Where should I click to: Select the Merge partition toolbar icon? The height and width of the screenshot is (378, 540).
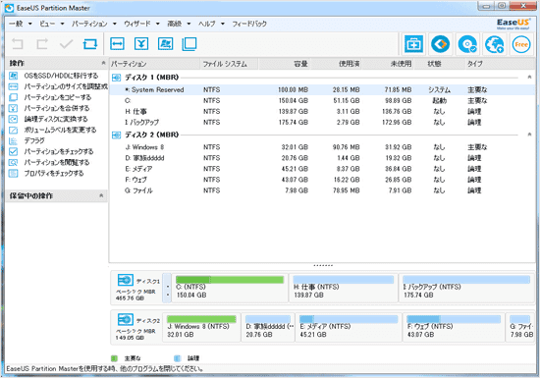click(x=141, y=44)
